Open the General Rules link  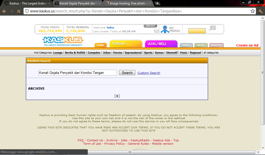click(138, 144)
